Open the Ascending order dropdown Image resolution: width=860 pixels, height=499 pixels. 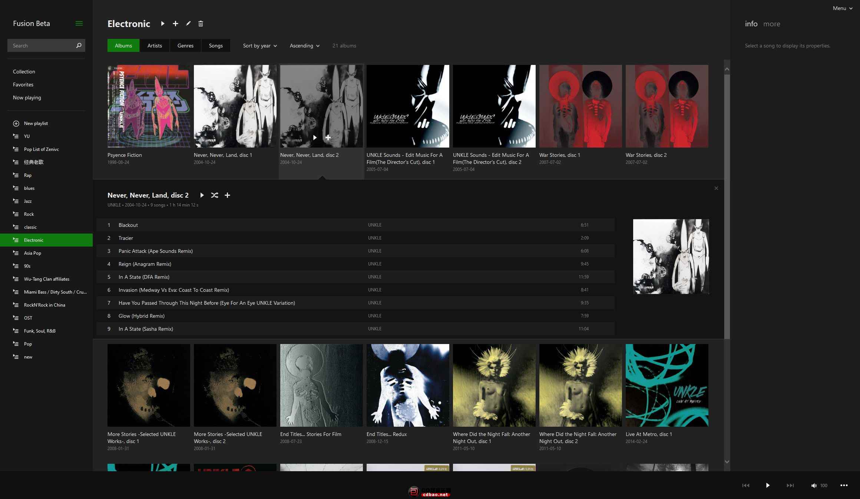pos(304,46)
